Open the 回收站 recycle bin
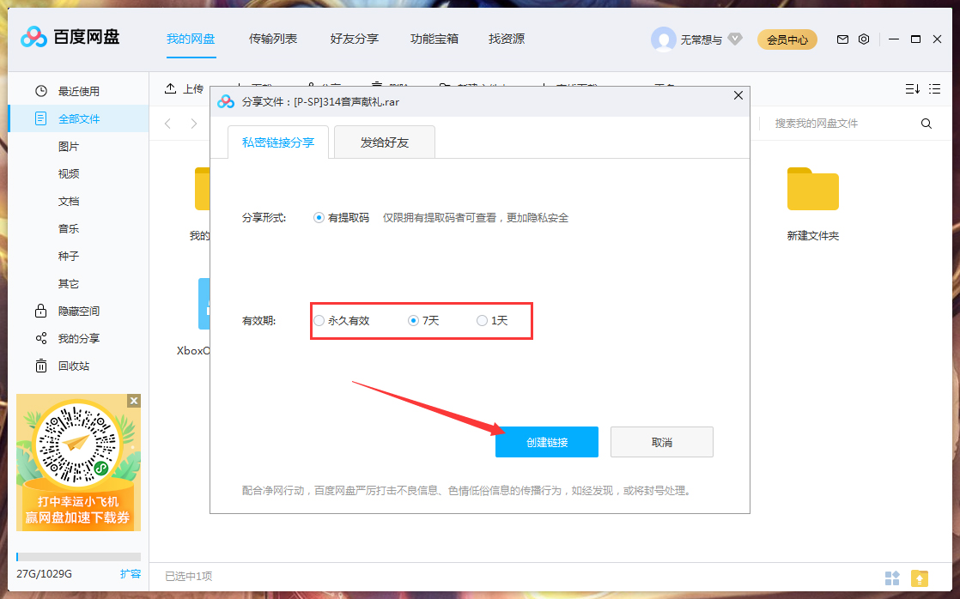The height and width of the screenshot is (599, 960). (74, 366)
